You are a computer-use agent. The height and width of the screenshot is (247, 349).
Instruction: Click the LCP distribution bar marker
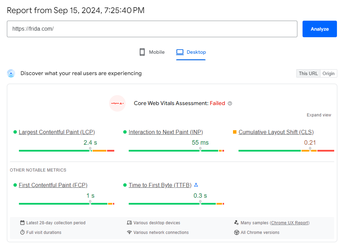tap(91, 149)
